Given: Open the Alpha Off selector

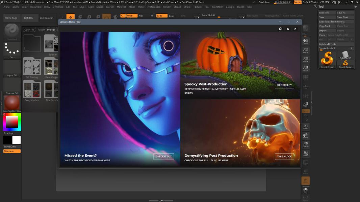Looking at the screenshot, I should point(12,68).
